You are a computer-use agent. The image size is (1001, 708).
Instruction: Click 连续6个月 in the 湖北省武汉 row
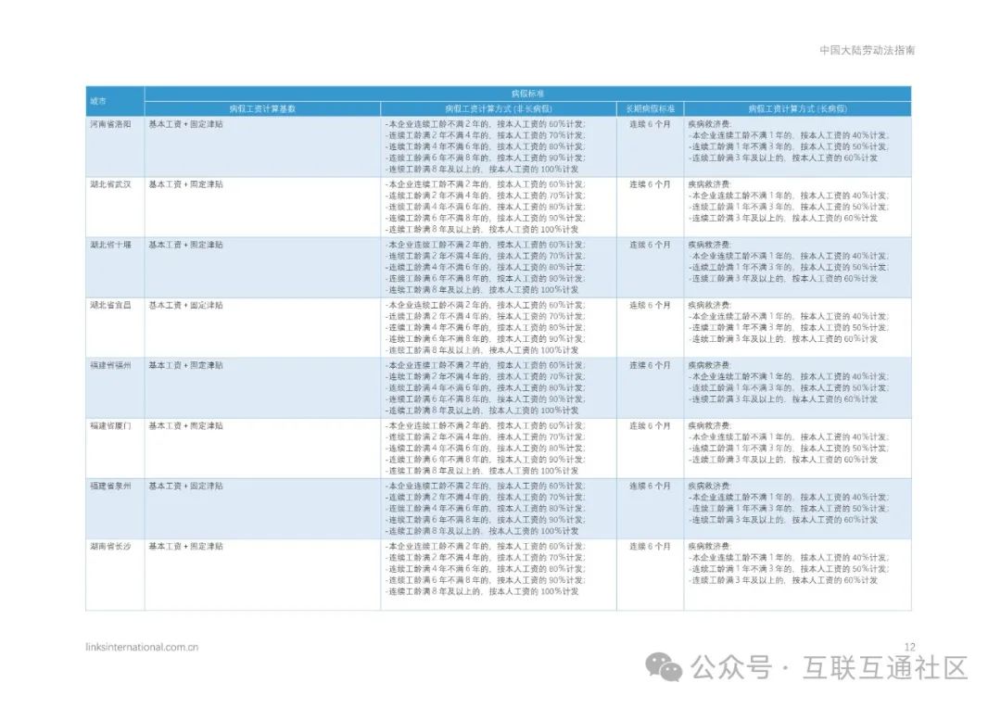coord(650,184)
